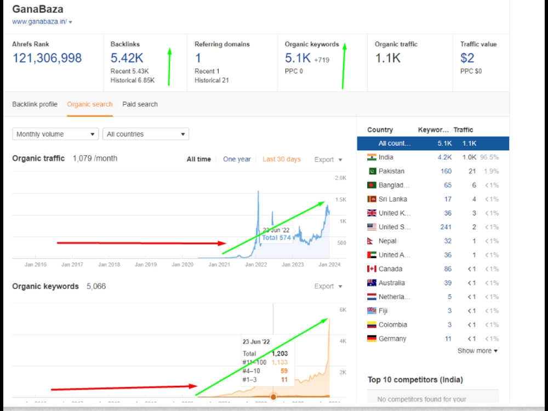
Task: Click the Fiji flag icon
Action: click(372, 311)
